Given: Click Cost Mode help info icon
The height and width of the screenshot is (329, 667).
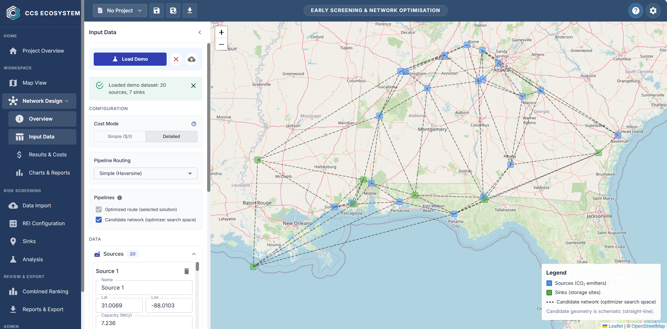Looking at the screenshot, I should (x=194, y=124).
